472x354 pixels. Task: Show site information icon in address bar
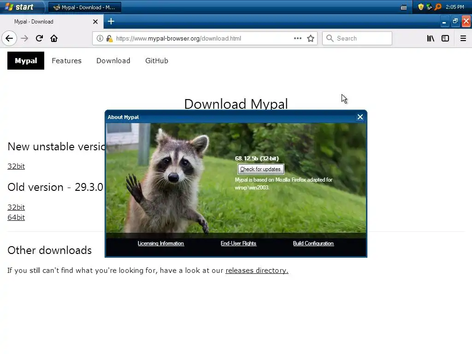coord(100,38)
